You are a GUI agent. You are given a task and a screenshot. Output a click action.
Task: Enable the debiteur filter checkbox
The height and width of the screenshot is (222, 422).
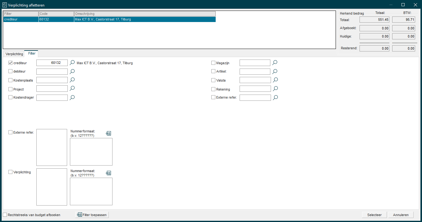[x=10, y=71]
